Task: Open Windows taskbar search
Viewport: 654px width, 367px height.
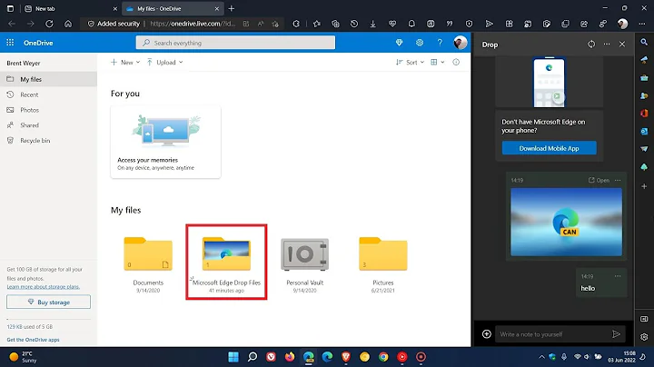Action: point(253,357)
